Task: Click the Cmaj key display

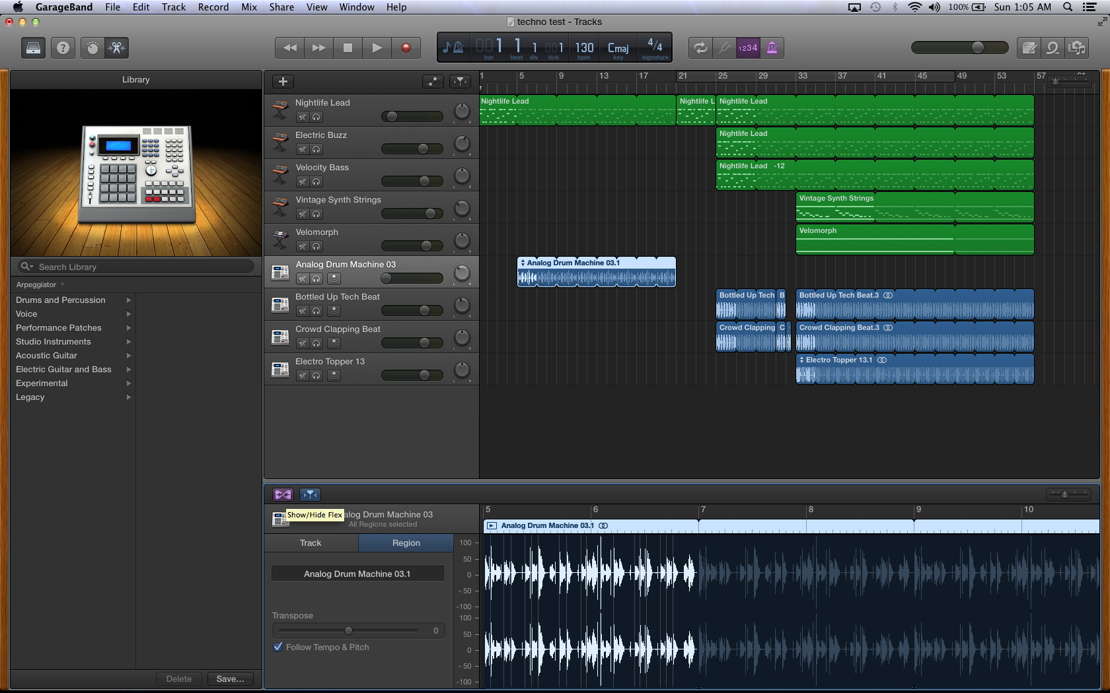Action: click(x=618, y=48)
